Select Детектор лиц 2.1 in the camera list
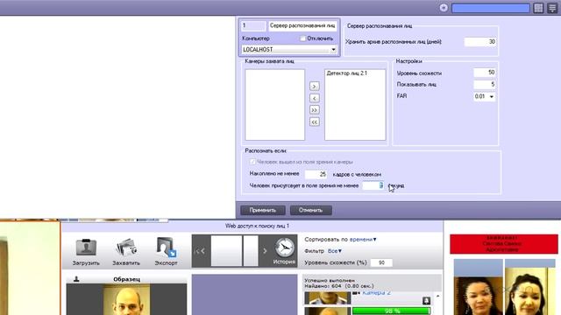Viewport: 561px width, 315px height. (347, 73)
